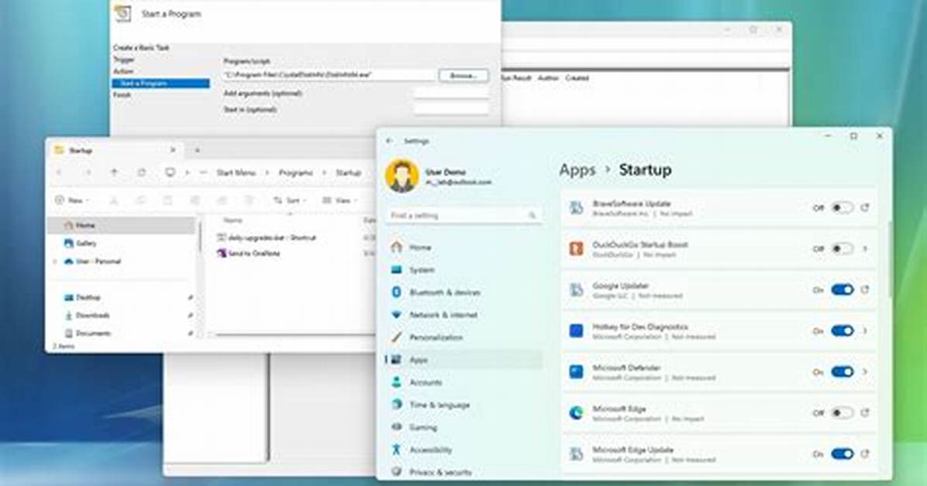Select Gallery in File Explorer sidebar
The height and width of the screenshot is (486, 927).
click(x=122, y=243)
